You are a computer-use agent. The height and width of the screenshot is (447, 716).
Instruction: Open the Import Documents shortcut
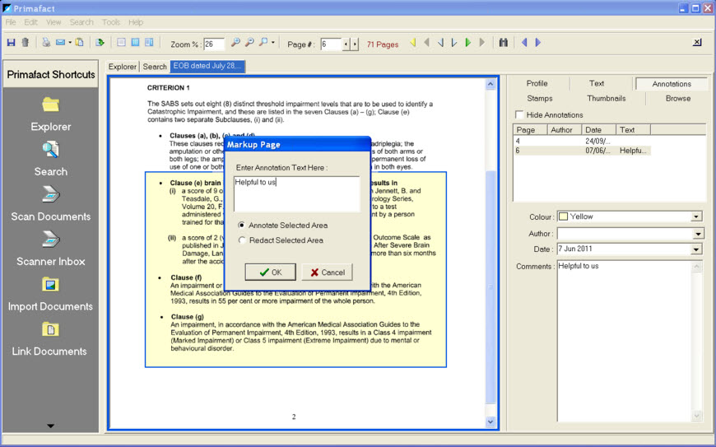[51, 293]
